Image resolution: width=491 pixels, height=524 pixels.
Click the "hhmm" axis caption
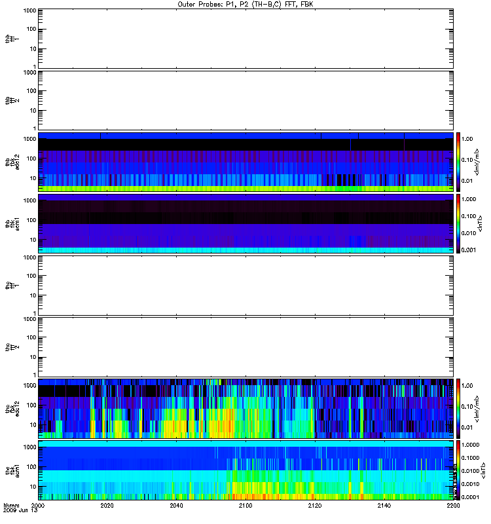11,505
